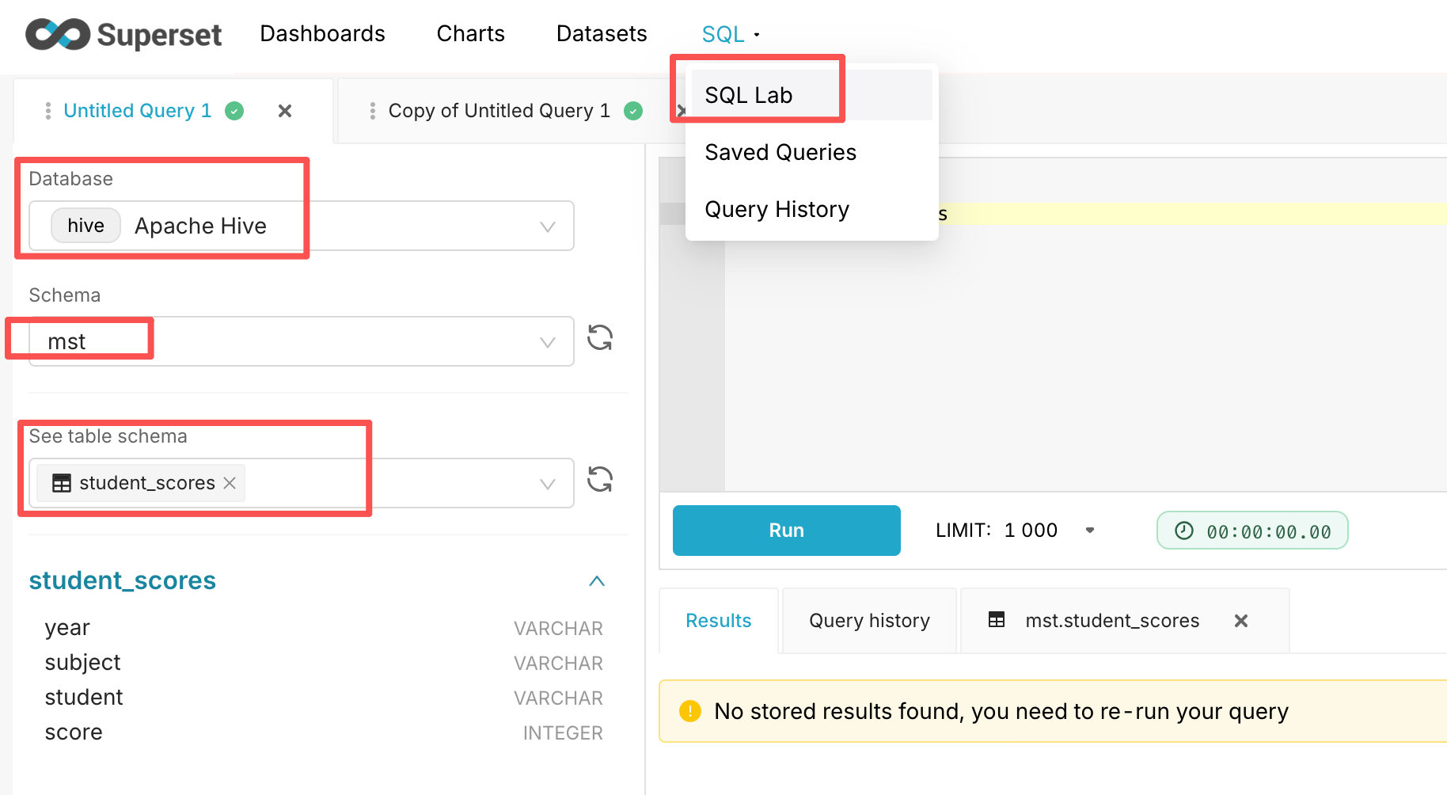This screenshot has width=1447, height=795.
Task: Collapse the student_scores column list
Action: (x=597, y=581)
